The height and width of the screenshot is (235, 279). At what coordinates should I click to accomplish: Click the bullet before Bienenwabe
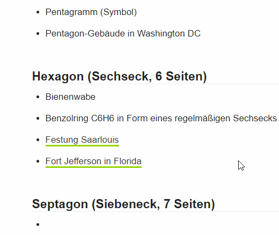point(38,97)
